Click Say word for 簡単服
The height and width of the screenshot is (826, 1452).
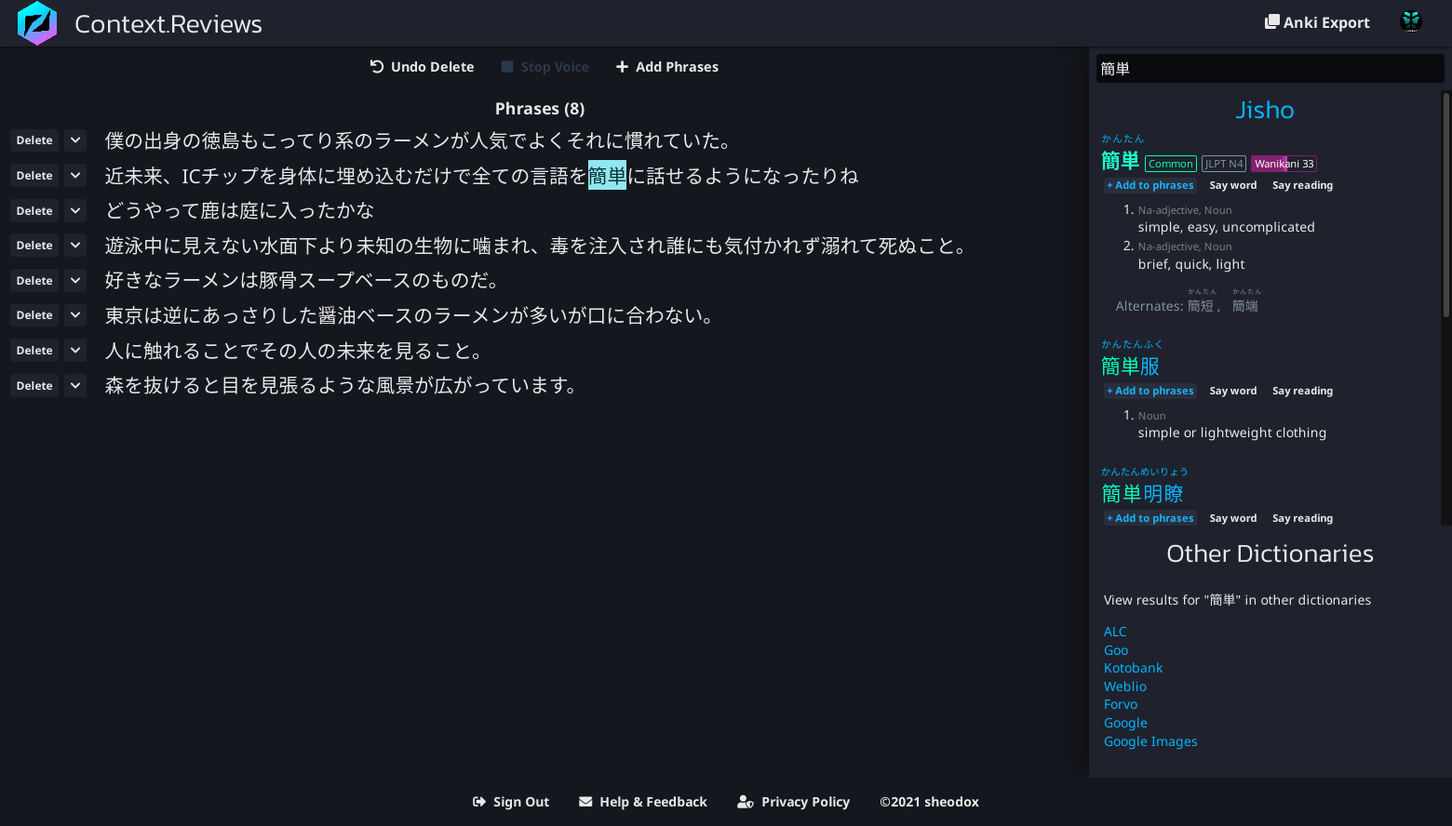pyautogui.click(x=1233, y=391)
